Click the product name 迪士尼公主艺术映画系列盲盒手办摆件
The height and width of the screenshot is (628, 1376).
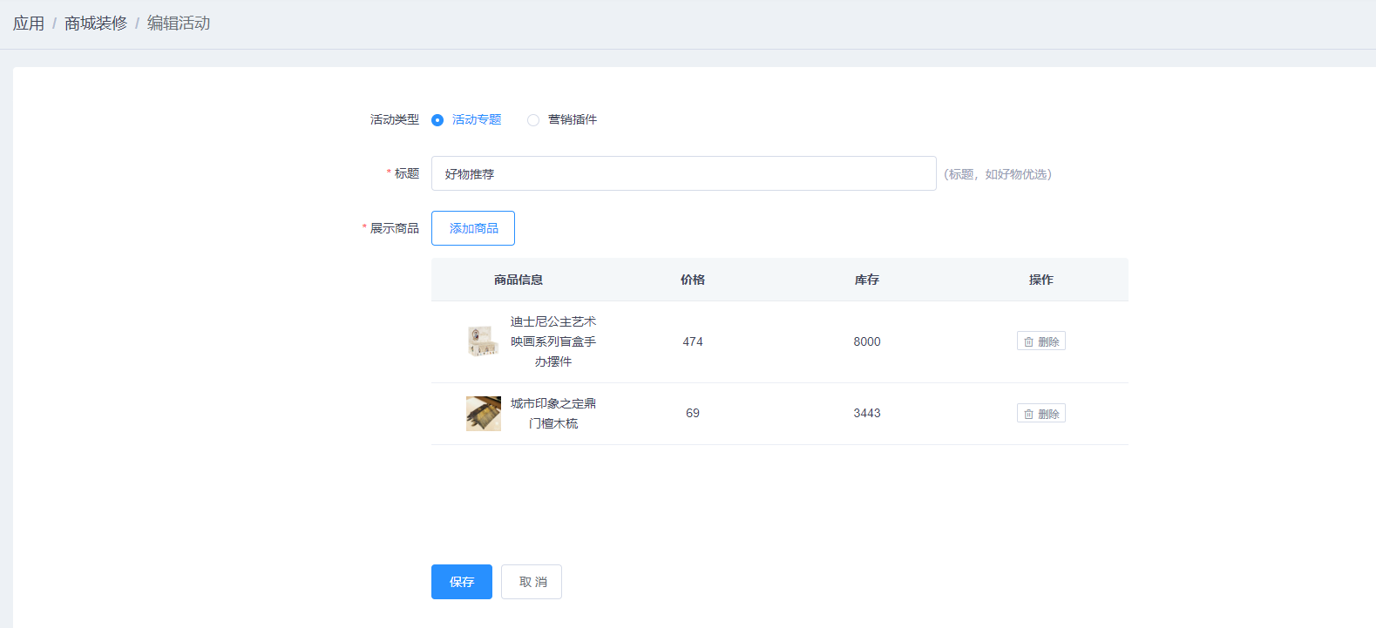553,341
